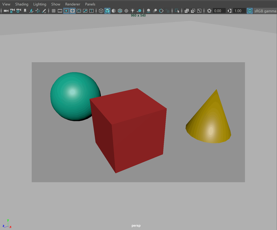The height and width of the screenshot is (230, 277).
Task: Toggle the Resolution Gate button
Action: [66, 11]
